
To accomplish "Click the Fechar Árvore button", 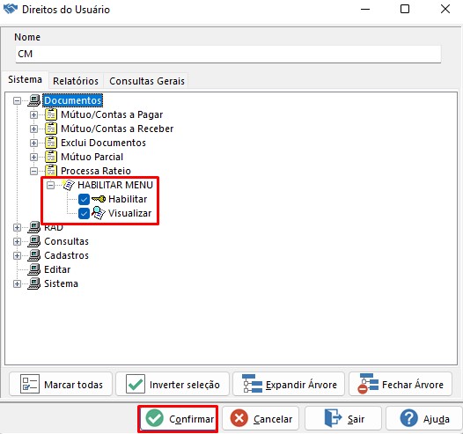I will pyautogui.click(x=401, y=384).
